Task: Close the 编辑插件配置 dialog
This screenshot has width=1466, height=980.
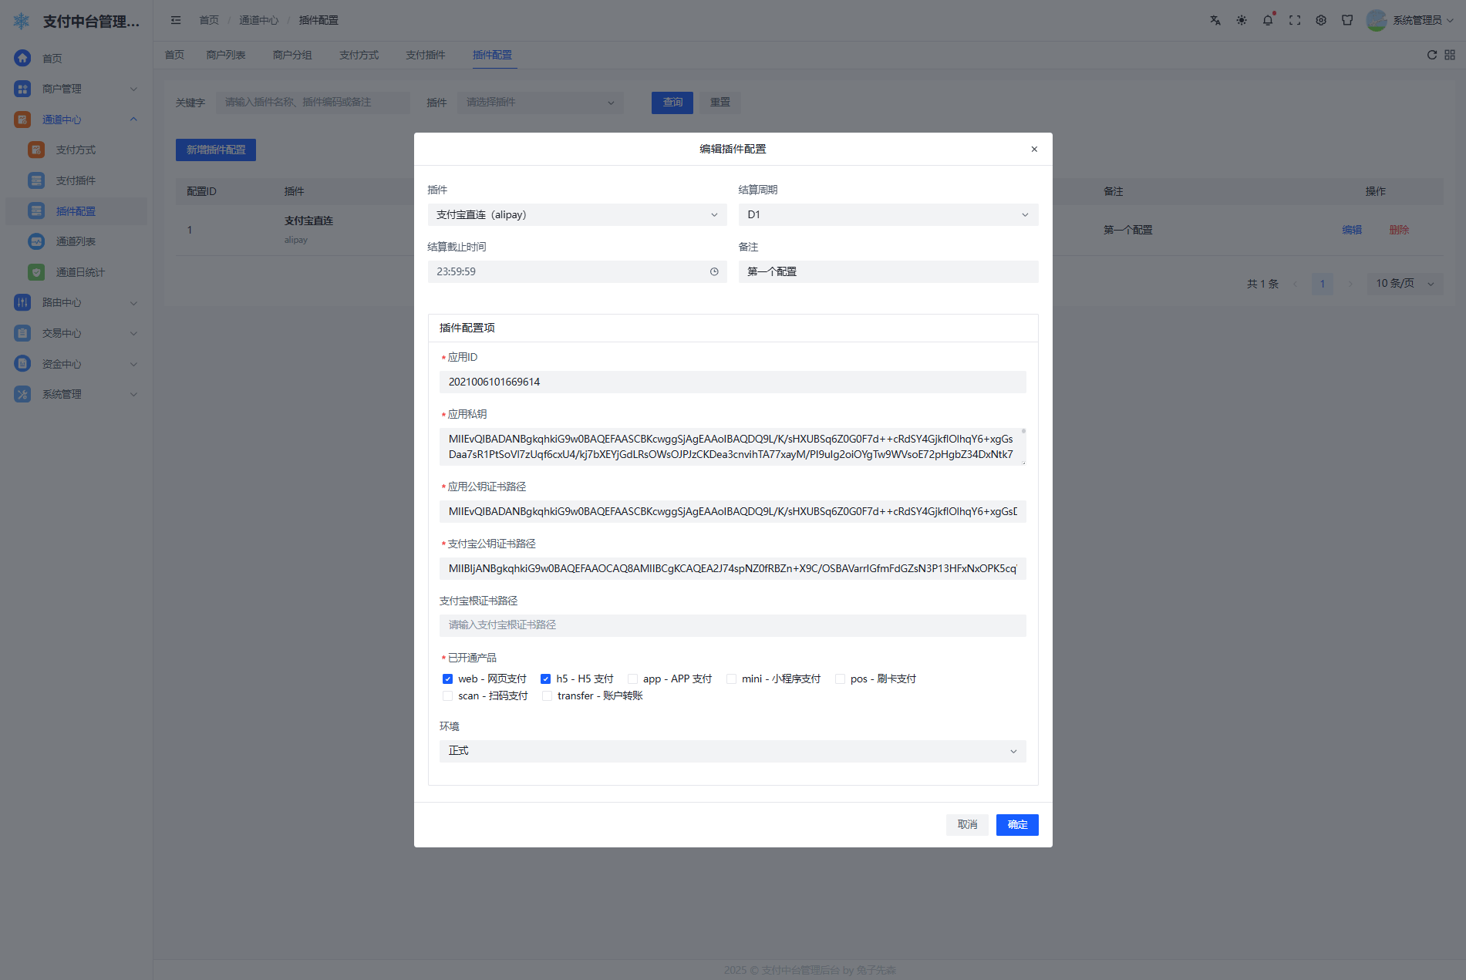Action: pyautogui.click(x=1034, y=150)
